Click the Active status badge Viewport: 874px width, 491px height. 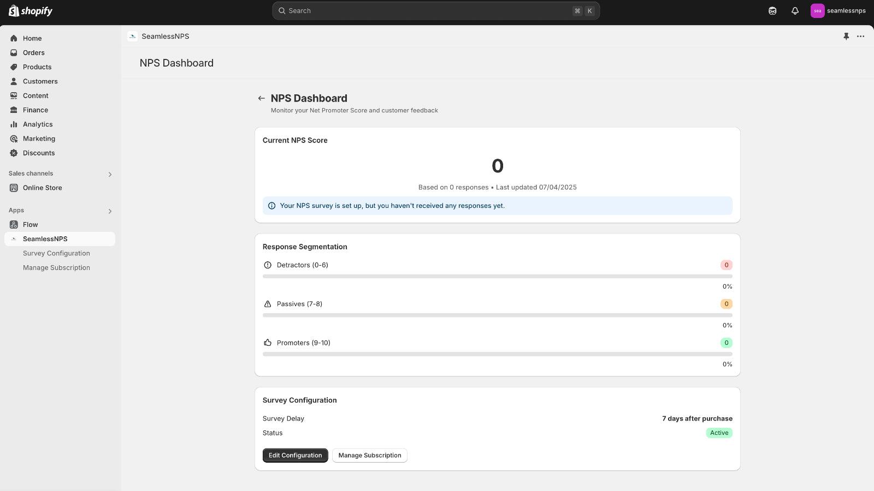tap(719, 433)
